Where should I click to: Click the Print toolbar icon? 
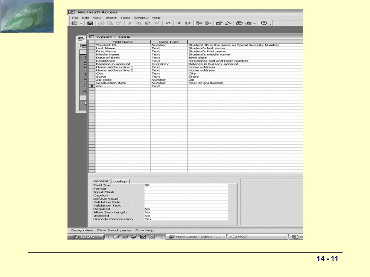[101, 23]
